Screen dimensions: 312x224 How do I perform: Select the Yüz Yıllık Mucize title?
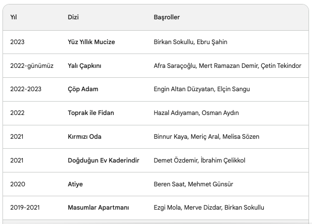(x=91, y=42)
